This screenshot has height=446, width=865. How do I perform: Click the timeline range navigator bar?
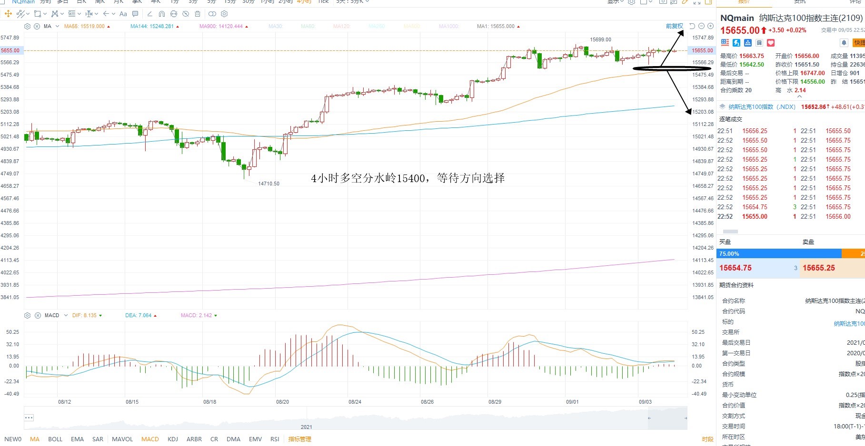tap(356, 418)
